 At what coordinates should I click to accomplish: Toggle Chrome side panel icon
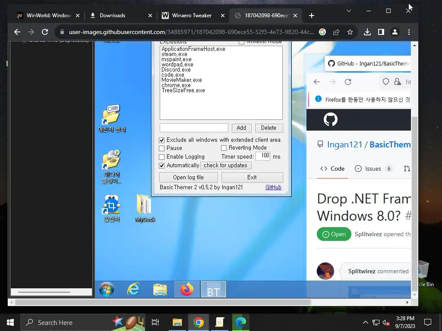[x=381, y=32]
